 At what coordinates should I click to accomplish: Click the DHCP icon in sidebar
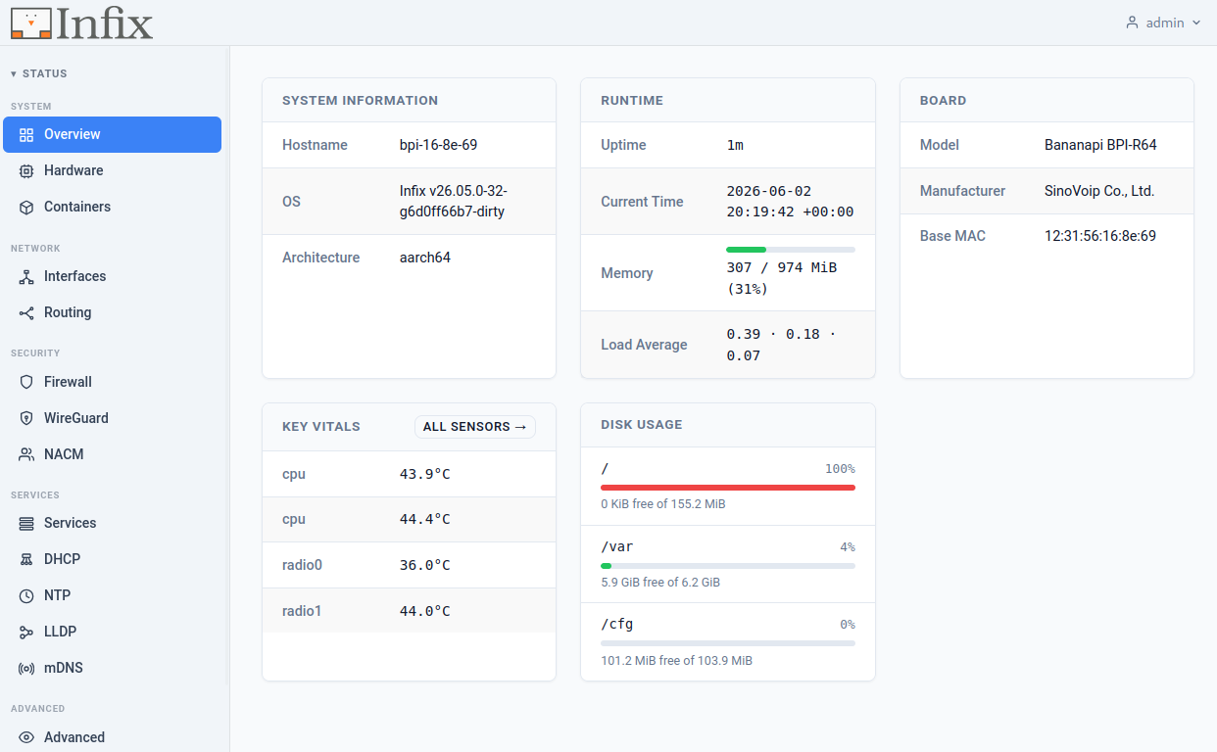point(26,559)
